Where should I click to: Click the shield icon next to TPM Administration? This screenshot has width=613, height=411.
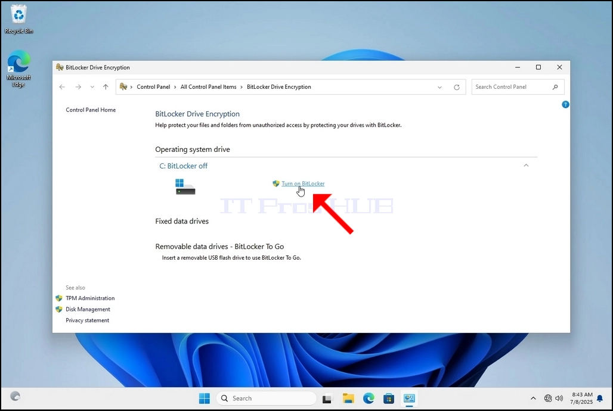tap(59, 298)
